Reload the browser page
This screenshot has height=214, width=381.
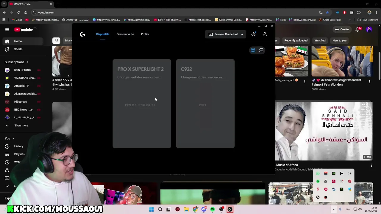18,12
